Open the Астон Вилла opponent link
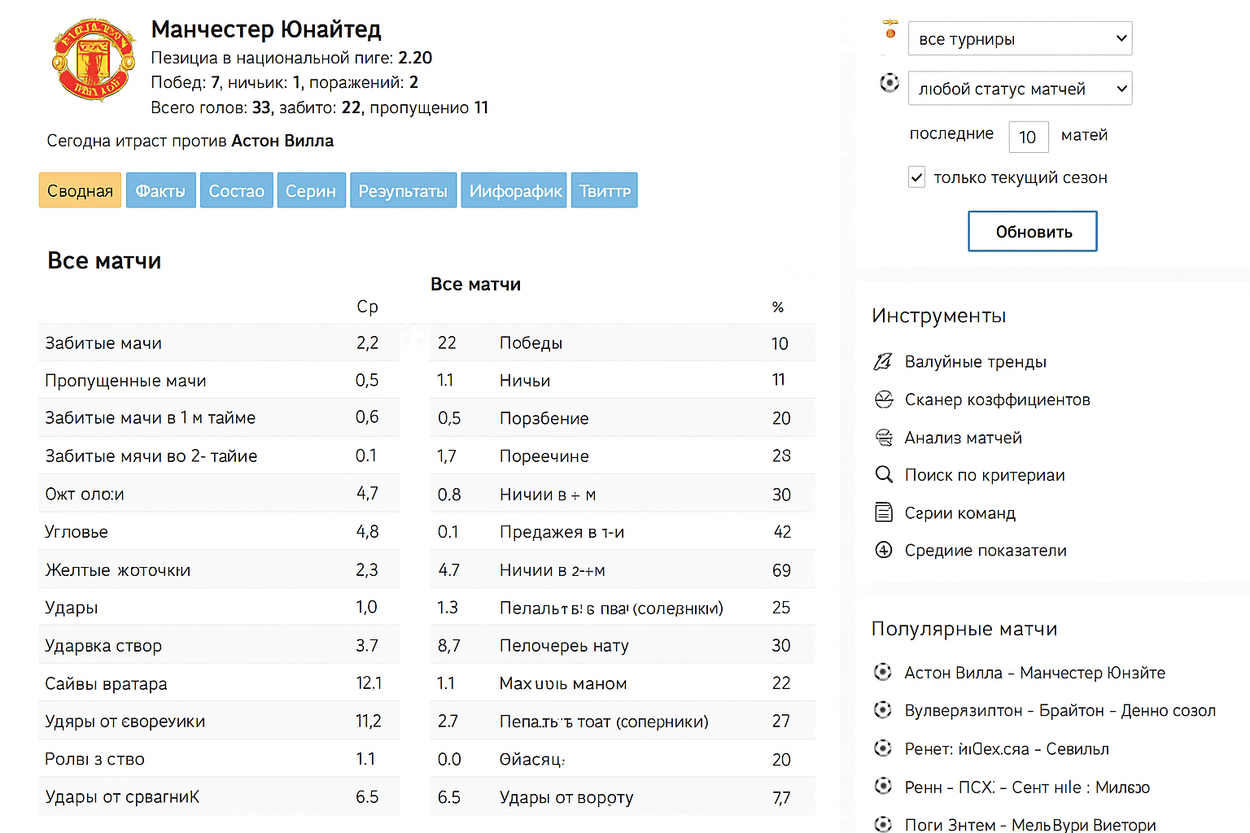This screenshot has width=1250, height=833. click(x=282, y=141)
